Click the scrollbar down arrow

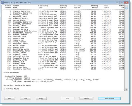pos(126,90)
